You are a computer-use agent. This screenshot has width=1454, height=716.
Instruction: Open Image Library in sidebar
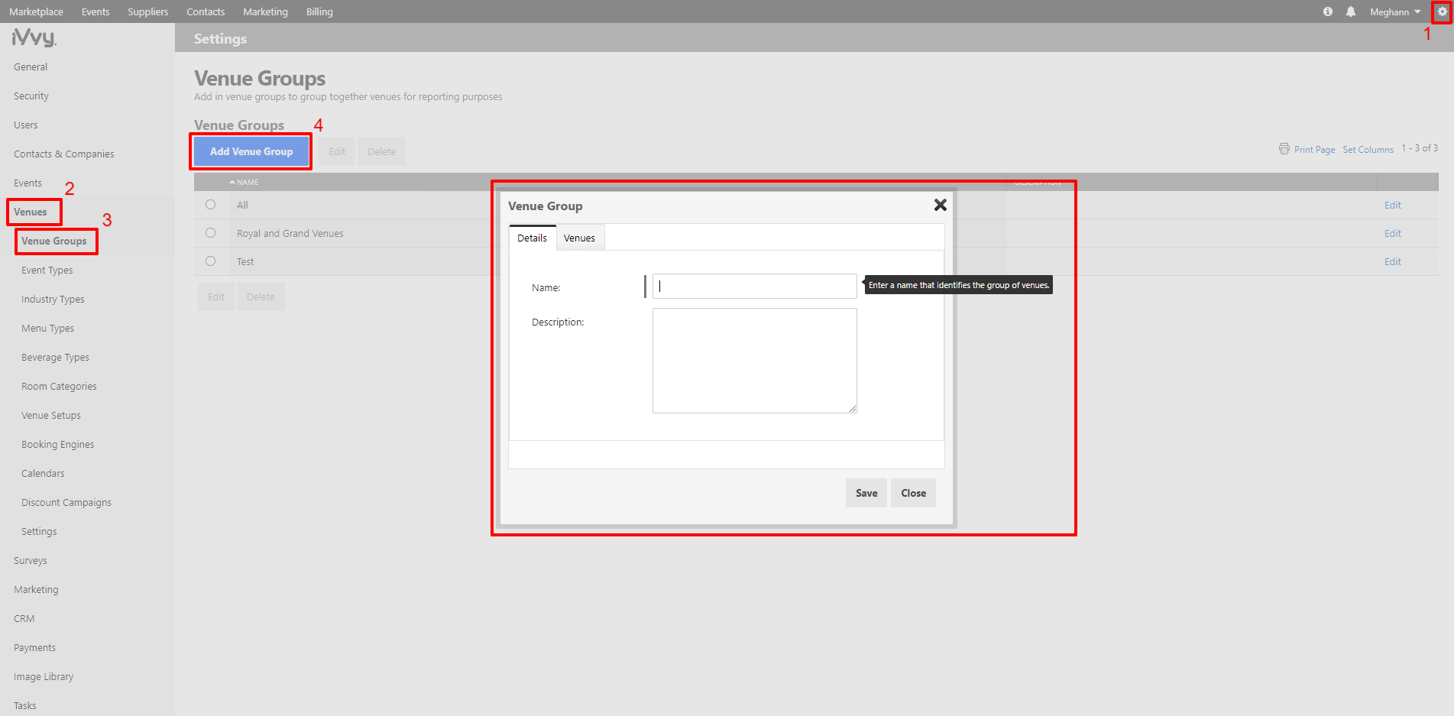44,676
